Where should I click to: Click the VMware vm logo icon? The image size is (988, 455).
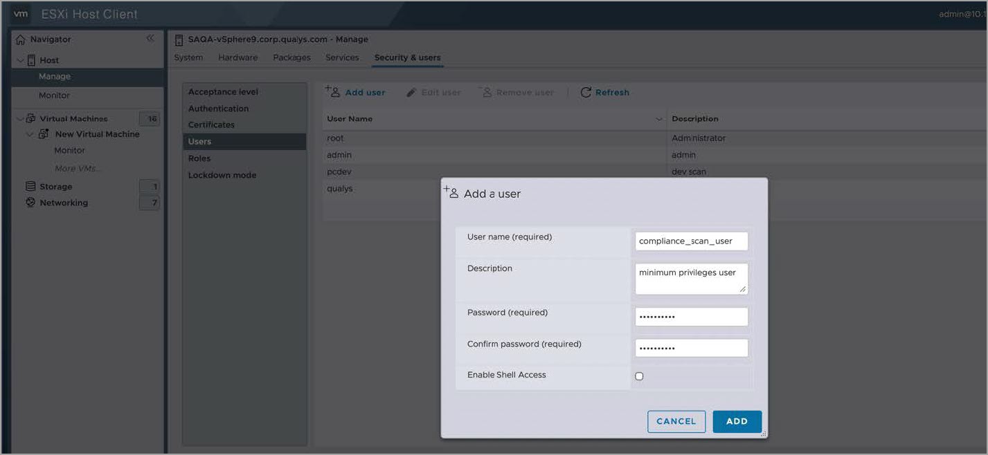tap(21, 14)
